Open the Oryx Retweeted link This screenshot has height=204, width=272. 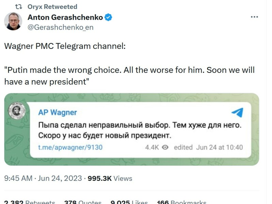click(x=52, y=7)
